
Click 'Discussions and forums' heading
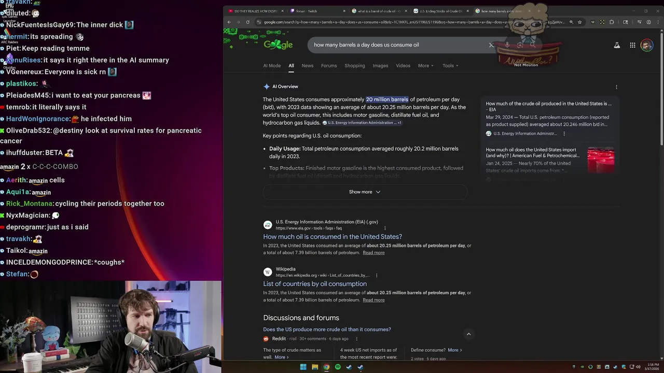coord(301,318)
